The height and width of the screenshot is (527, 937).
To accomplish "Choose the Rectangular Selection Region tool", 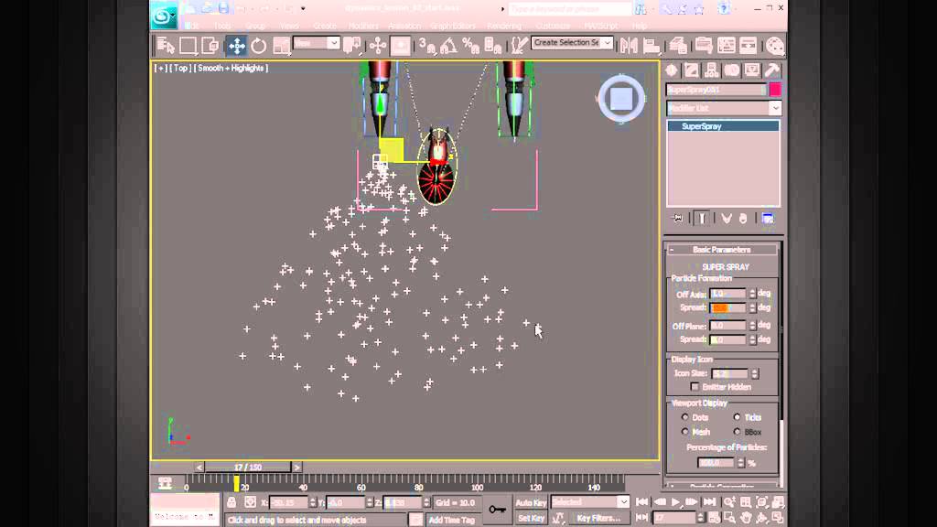I will [188, 46].
